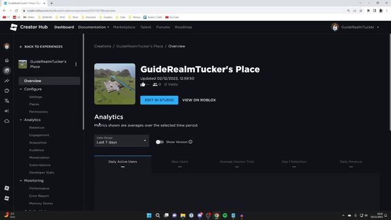The height and width of the screenshot is (220, 391).
Task: Select the Daily Revenue tab
Action: point(351,164)
